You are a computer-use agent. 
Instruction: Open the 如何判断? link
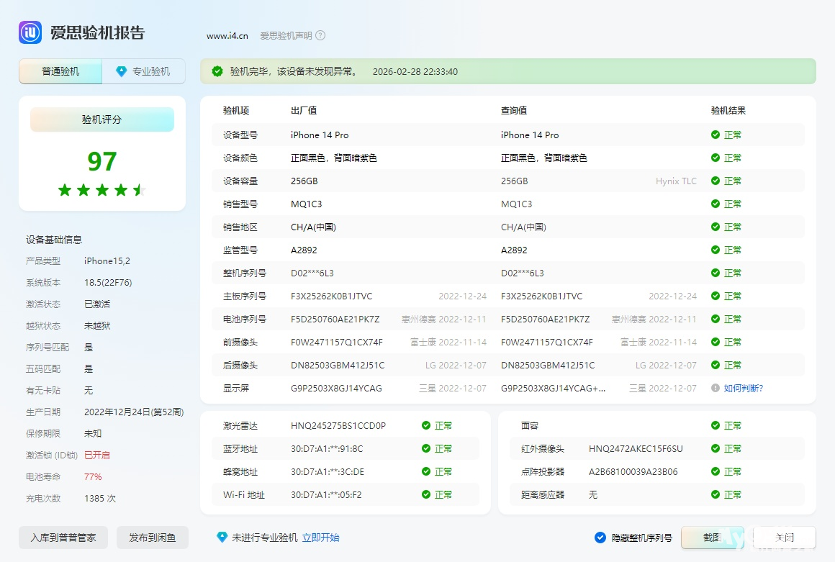(x=743, y=388)
